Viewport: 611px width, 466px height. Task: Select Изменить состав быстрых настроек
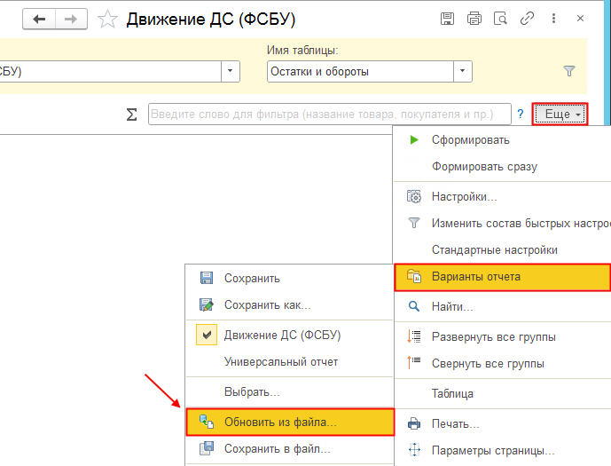pos(502,223)
